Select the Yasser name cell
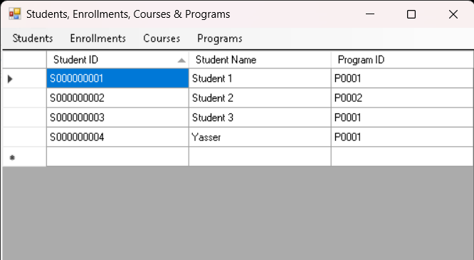 coord(260,137)
